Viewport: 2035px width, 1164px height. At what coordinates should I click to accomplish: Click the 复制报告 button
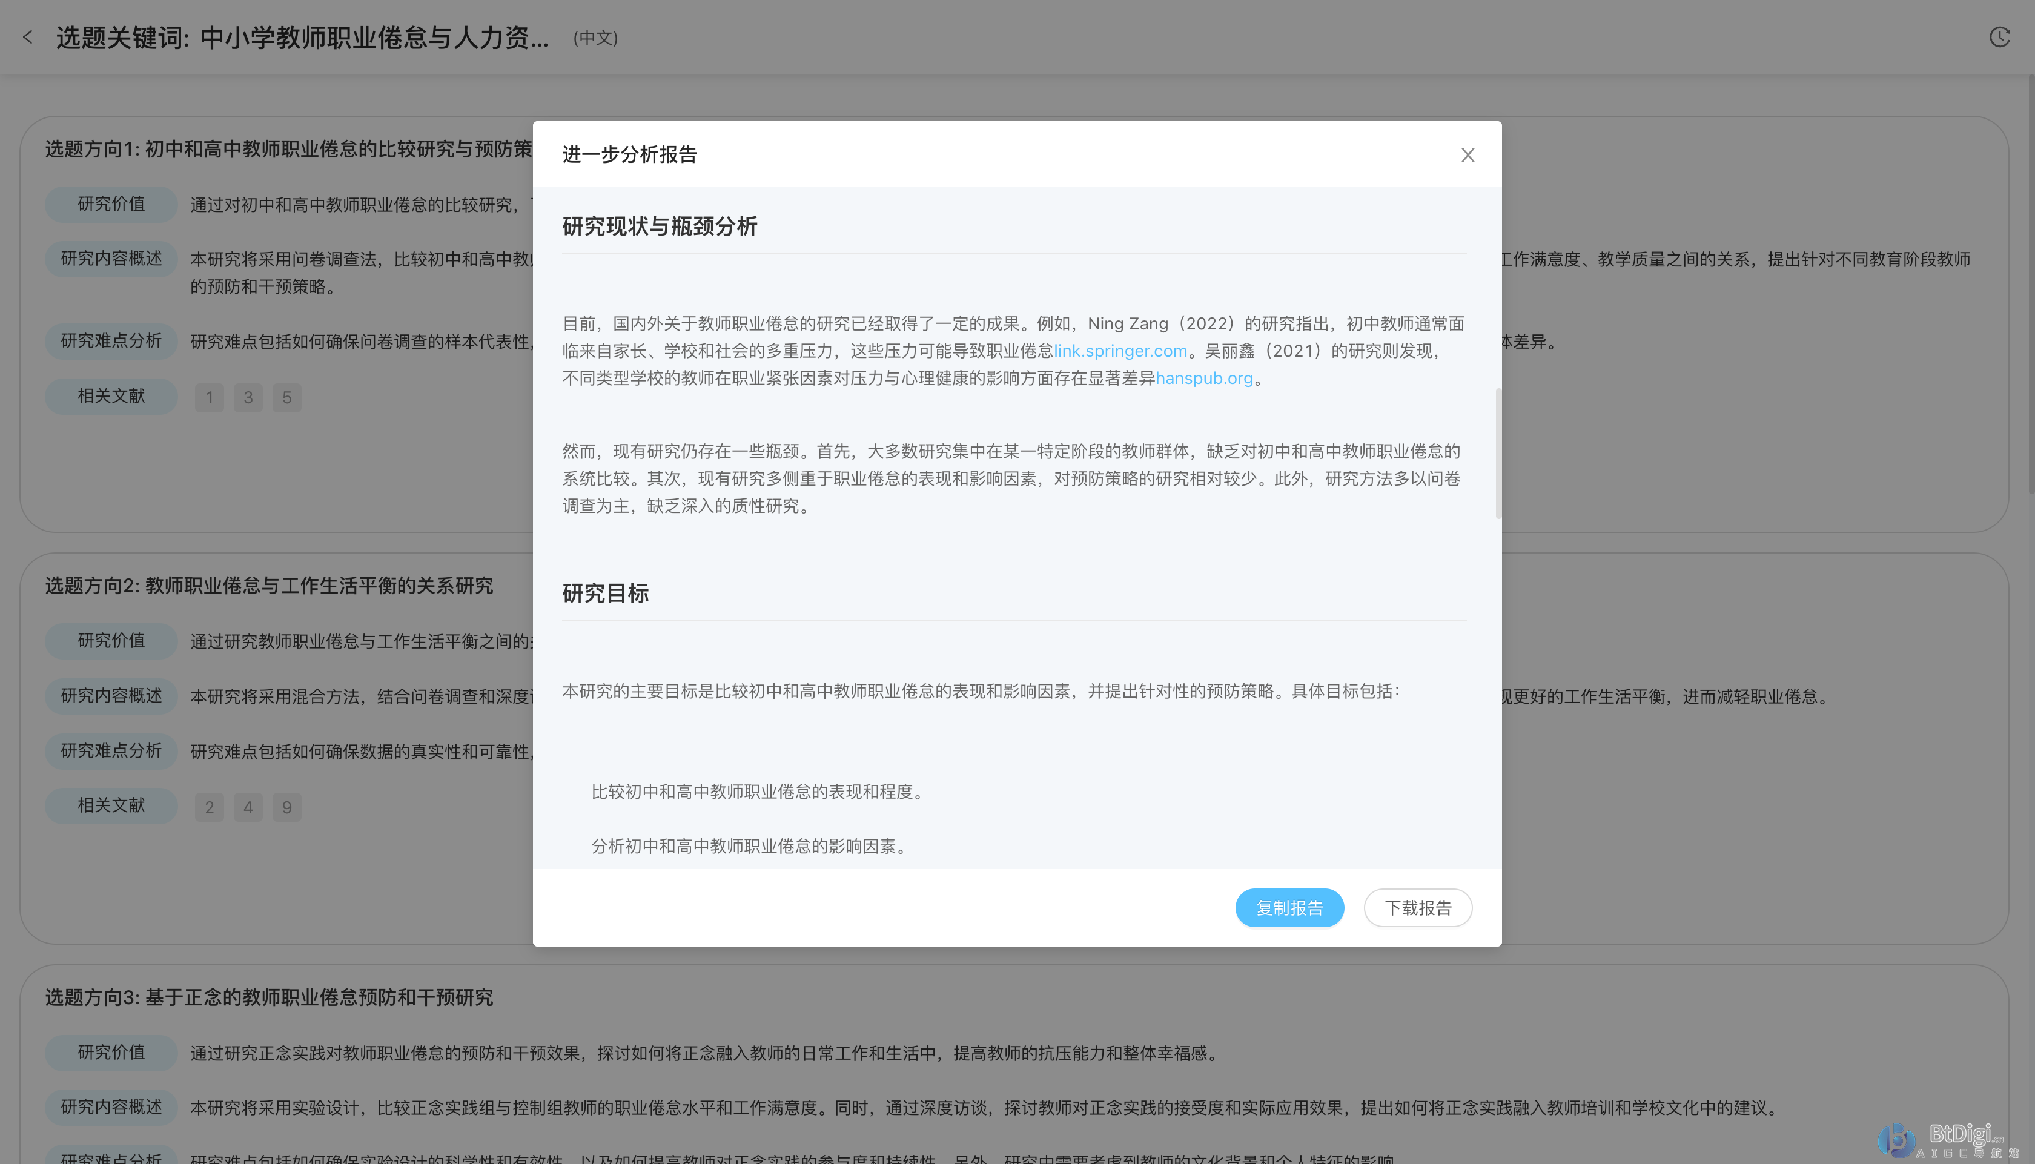tap(1289, 907)
